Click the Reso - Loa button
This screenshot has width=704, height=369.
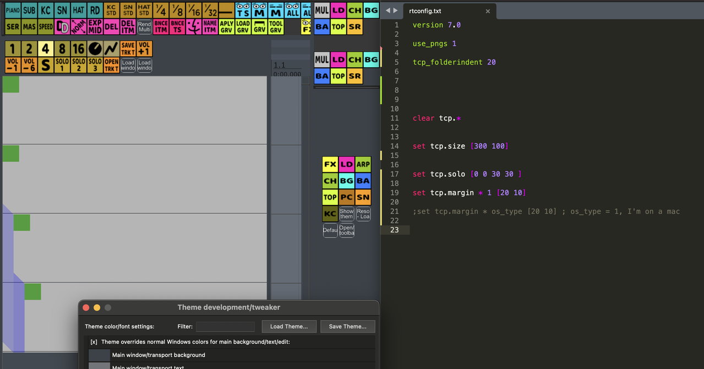[x=363, y=214]
